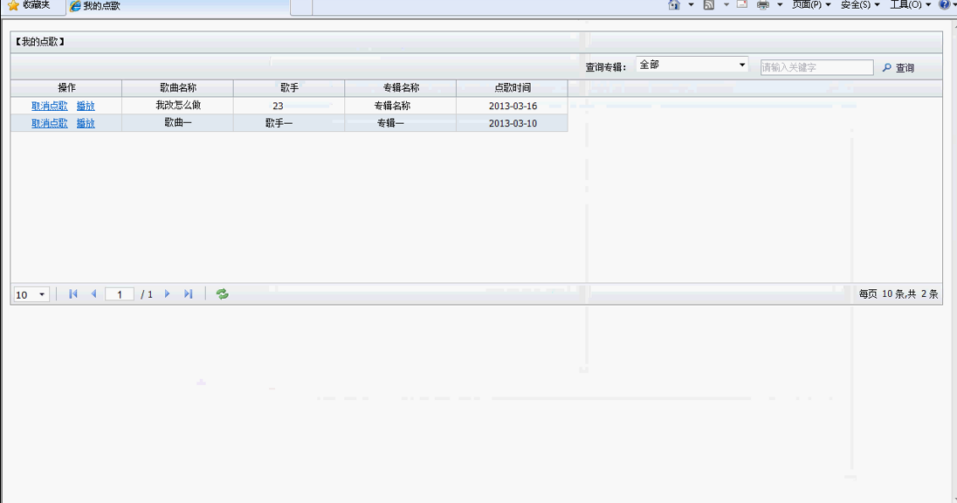Select the date cell 2013-03-16

512,106
